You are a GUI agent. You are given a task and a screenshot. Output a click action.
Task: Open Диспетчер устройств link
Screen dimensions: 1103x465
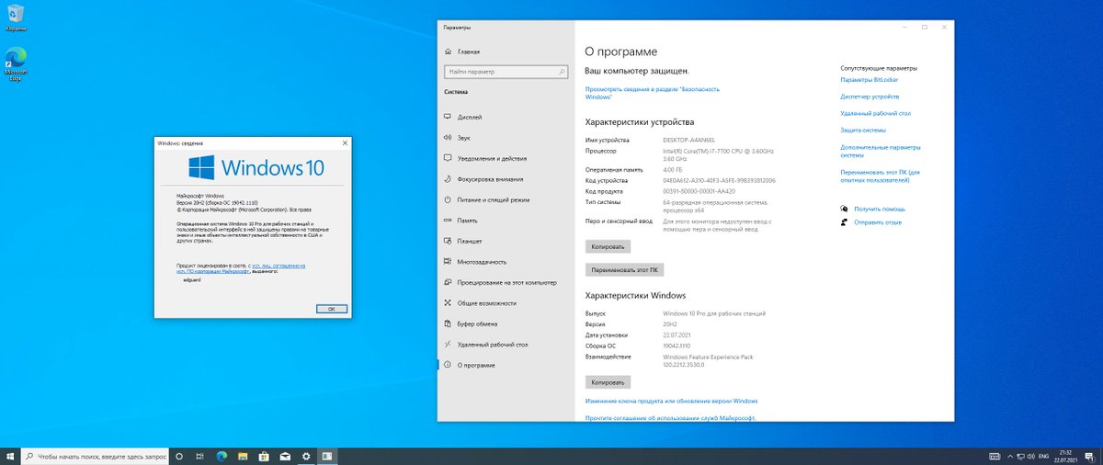[x=870, y=96]
